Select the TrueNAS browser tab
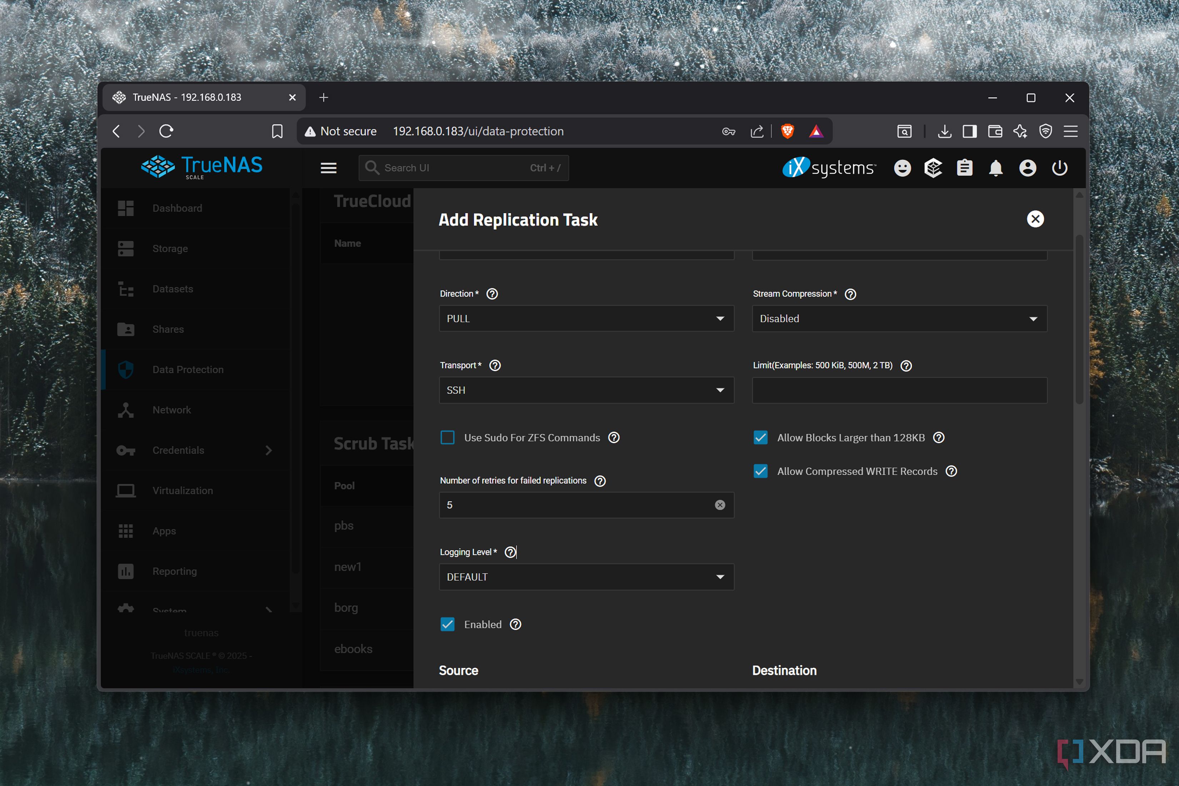 tap(204, 97)
